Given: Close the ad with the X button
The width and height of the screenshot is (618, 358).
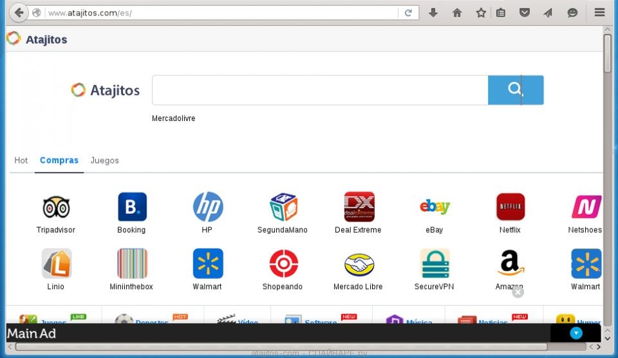Looking at the screenshot, I should [x=518, y=292].
